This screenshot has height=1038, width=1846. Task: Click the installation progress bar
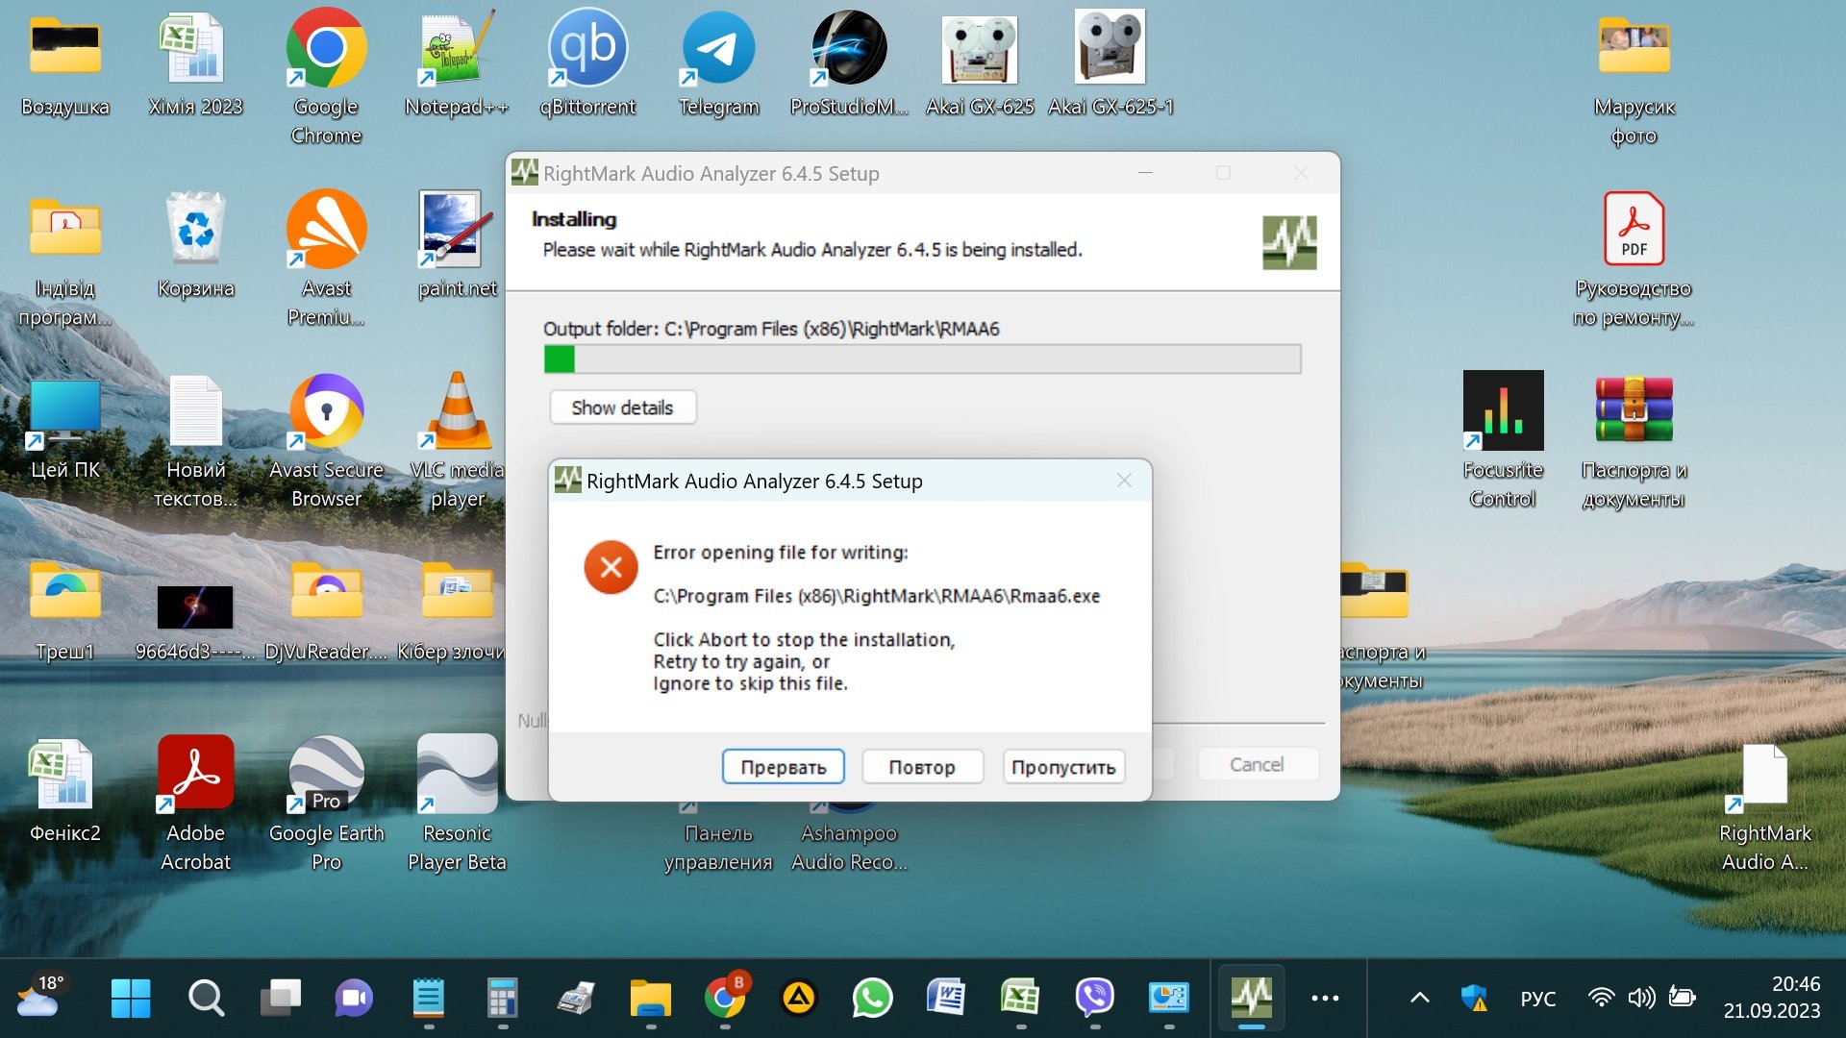coord(922,359)
